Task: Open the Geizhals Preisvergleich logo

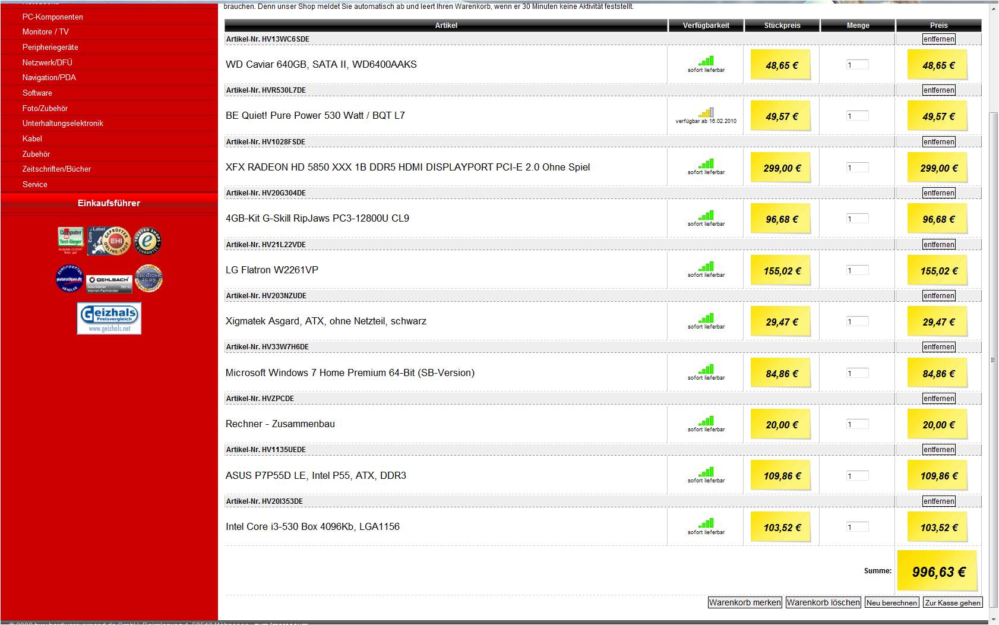Action: coord(109,318)
